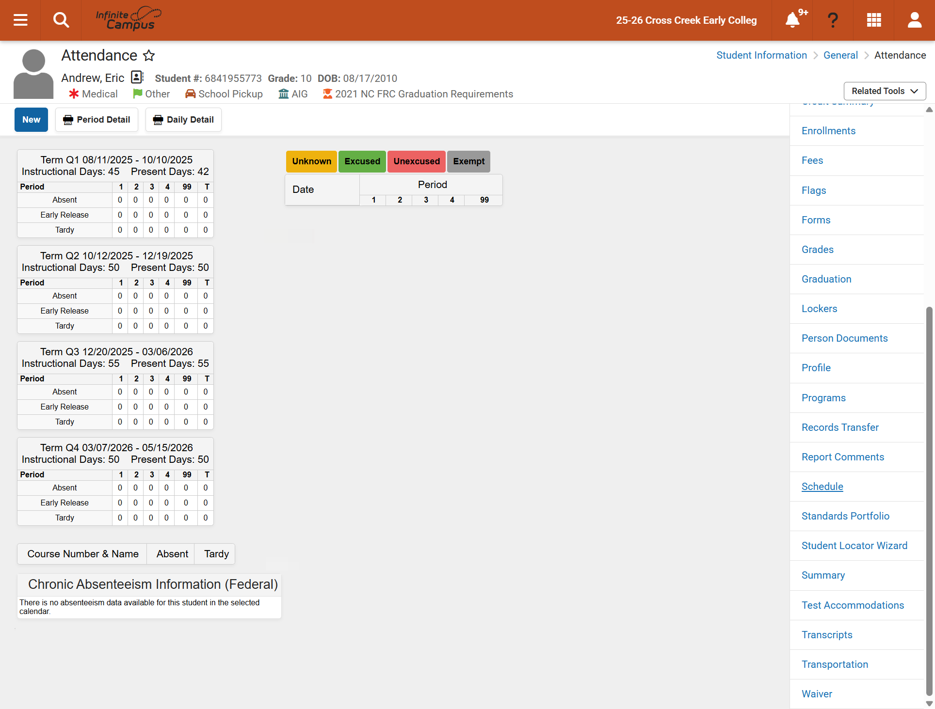
Task: Expand the Related Tools dropdown
Action: (885, 91)
